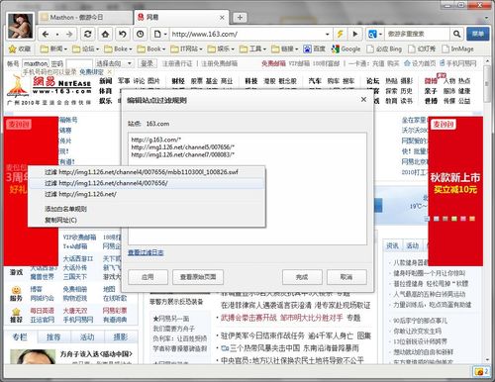Open a new tab with plus button

240,18
